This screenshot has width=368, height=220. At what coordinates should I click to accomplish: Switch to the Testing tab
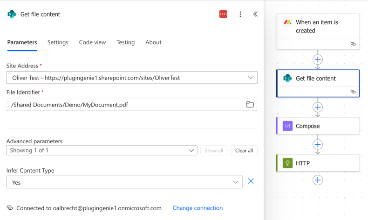click(x=125, y=42)
